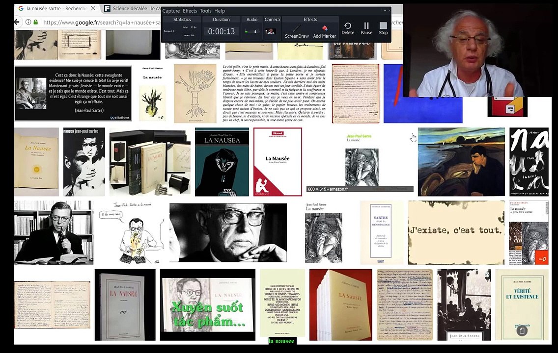This screenshot has height=353, width=558.
Task: Open the Tools menu in recorder toolbar
Action: (205, 11)
